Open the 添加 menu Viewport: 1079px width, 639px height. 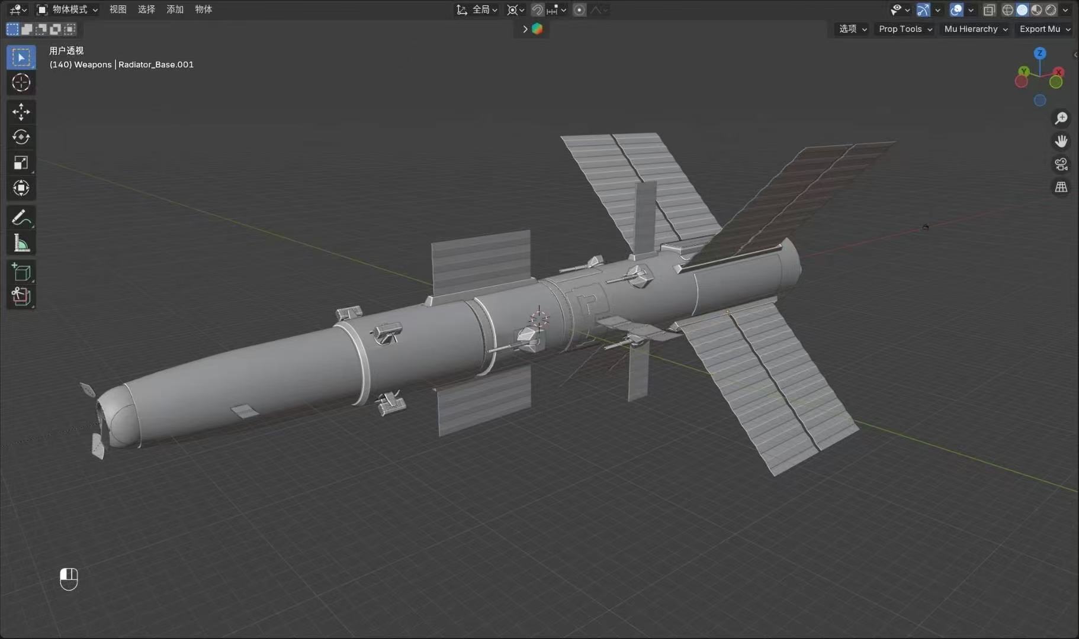(x=175, y=9)
